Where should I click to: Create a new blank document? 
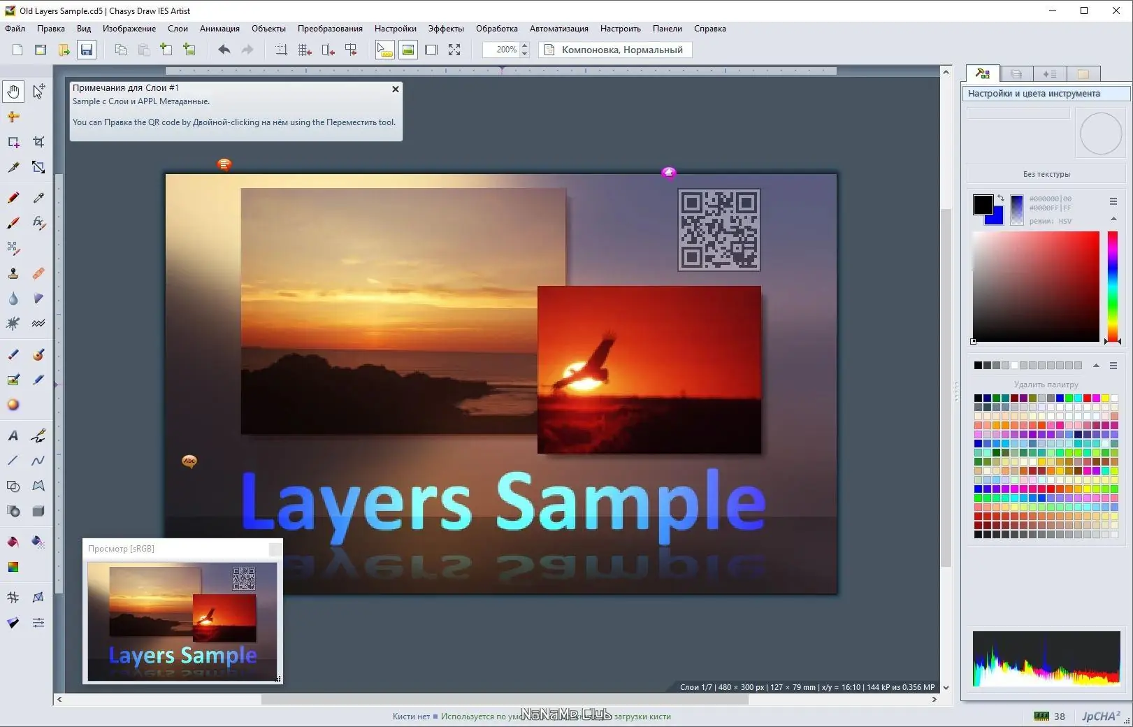click(17, 50)
